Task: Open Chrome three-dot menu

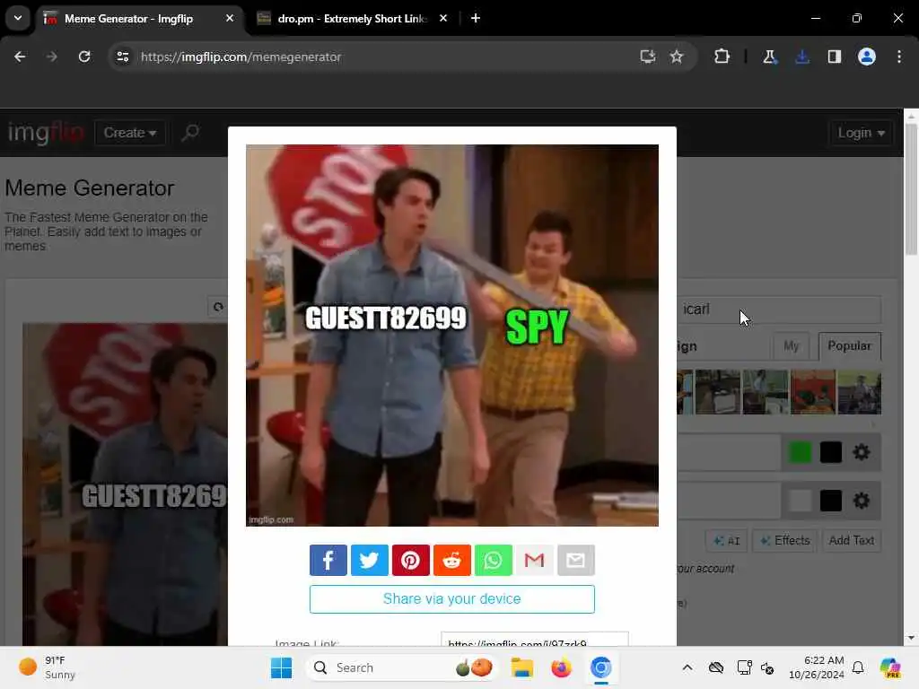Action: point(899,57)
